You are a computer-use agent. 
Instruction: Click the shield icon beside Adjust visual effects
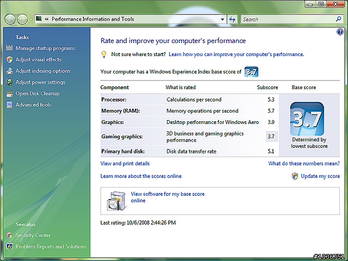pos(10,59)
